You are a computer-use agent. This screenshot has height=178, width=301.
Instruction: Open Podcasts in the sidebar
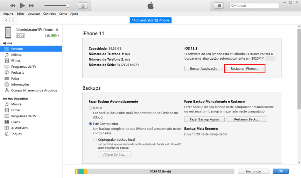click(x=17, y=73)
